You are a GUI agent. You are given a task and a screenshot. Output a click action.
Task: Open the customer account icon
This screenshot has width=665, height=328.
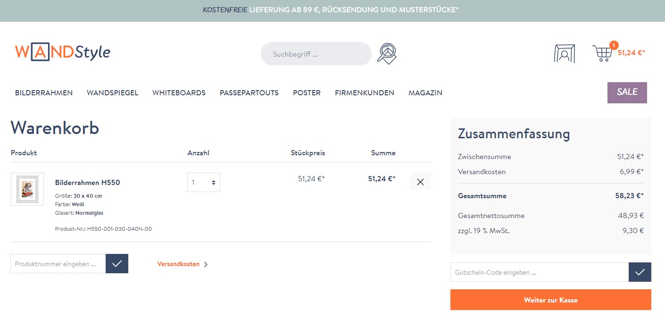564,54
